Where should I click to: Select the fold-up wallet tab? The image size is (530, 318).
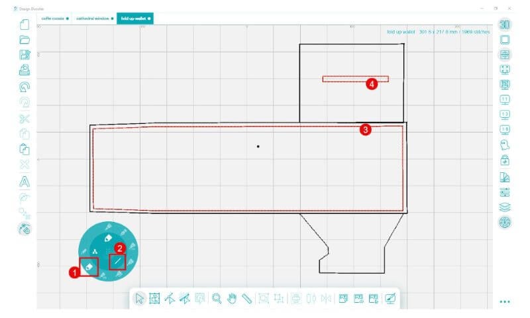[x=134, y=19]
